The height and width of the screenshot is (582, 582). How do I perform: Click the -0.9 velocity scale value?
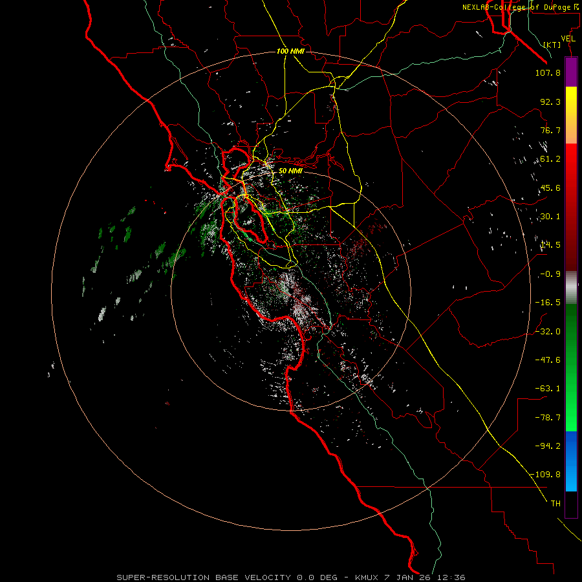click(550, 274)
